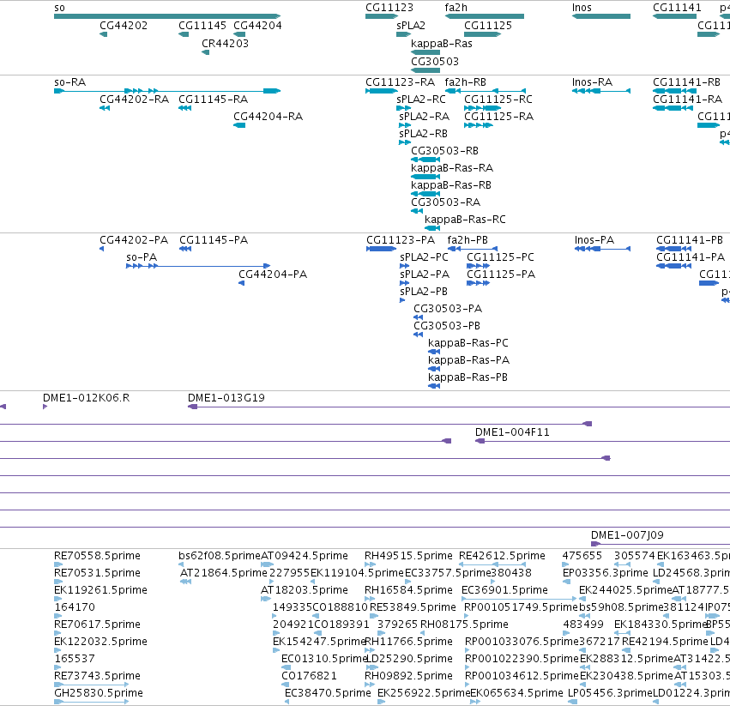This screenshot has height=706, width=730.
Task: Click the RP001051749.5prime EST label
Action: click(521, 607)
